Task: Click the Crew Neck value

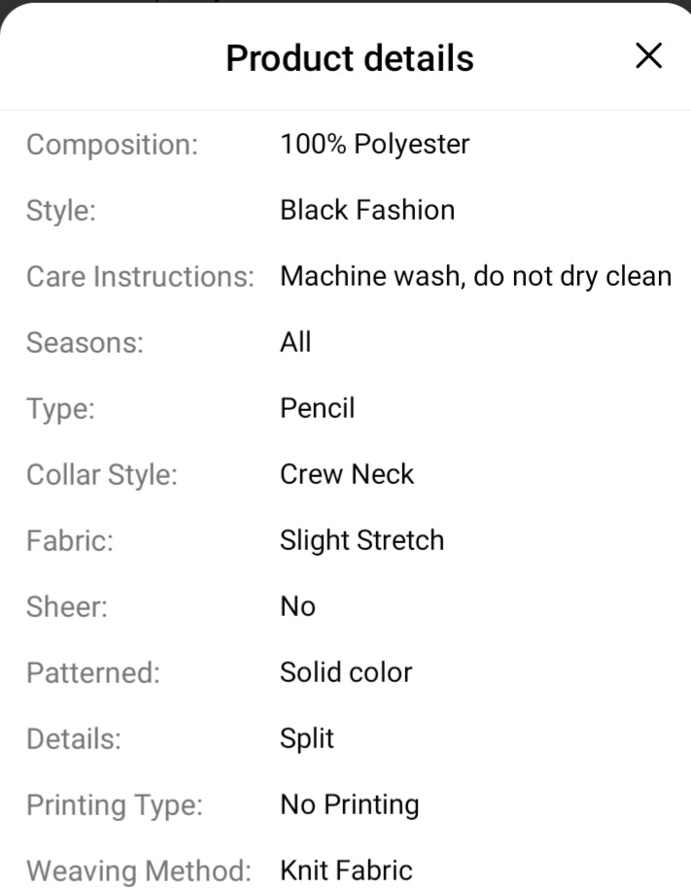Action: (347, 474)
